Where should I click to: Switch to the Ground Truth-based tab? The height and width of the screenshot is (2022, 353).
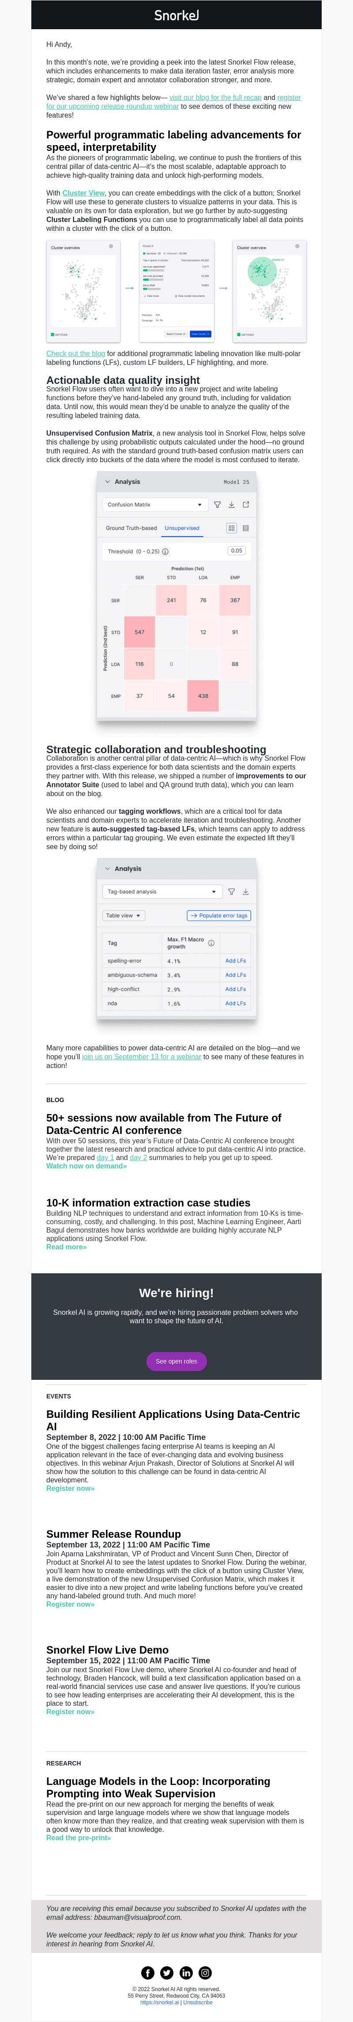131,528
